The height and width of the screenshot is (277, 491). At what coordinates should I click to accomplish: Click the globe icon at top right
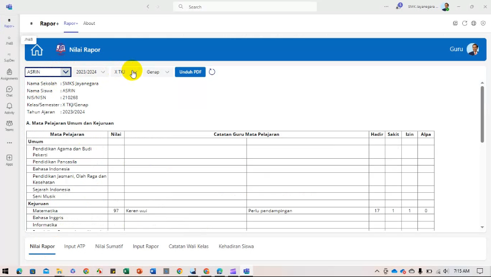coord(473,23)
